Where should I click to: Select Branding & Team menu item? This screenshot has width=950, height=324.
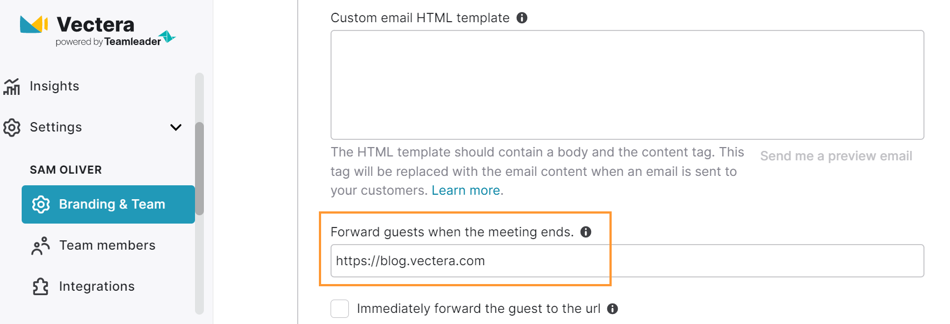(x=112, y=204)
